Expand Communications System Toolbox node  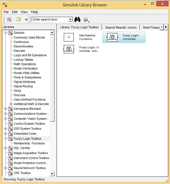pos(5,114)
